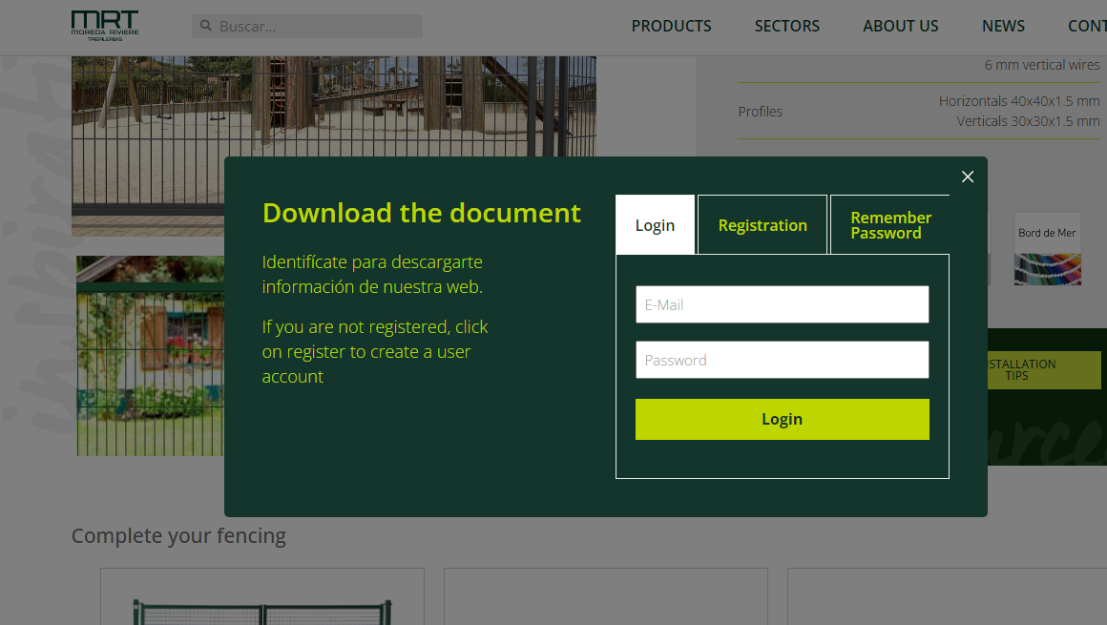Focus the E-Mail input field

(783, 304)
